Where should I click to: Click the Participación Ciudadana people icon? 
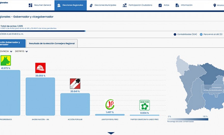pyautogui.click(x=124, y=5)
